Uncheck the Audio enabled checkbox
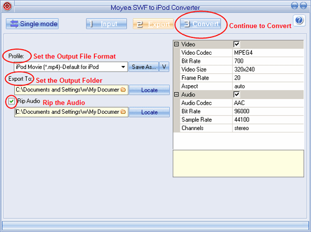 236,95
